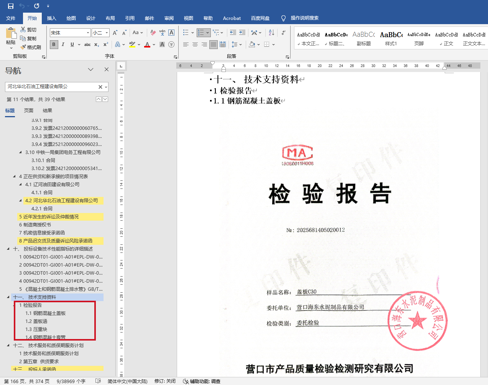Screen dimensions: 488x385
Task: Clear navigation search box with X
Action: click(100, 87)
